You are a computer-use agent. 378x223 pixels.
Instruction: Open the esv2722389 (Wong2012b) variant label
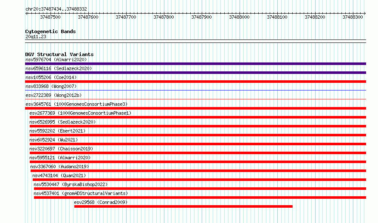pos(54,95)
